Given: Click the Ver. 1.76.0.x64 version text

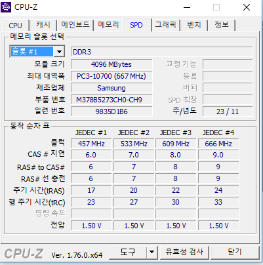Looking at the screenshot, I should tap(77, 255).
